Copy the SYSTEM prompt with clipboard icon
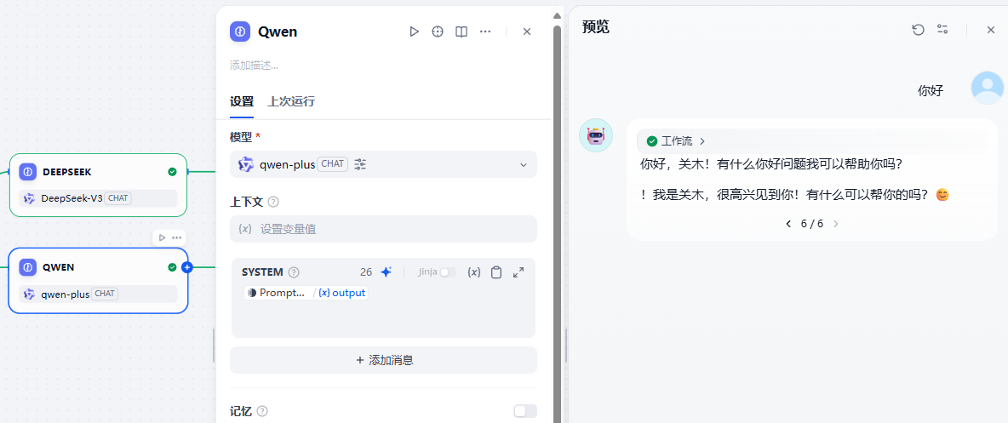The height and width of the screenshot is (423, 1008). [496, 272]
